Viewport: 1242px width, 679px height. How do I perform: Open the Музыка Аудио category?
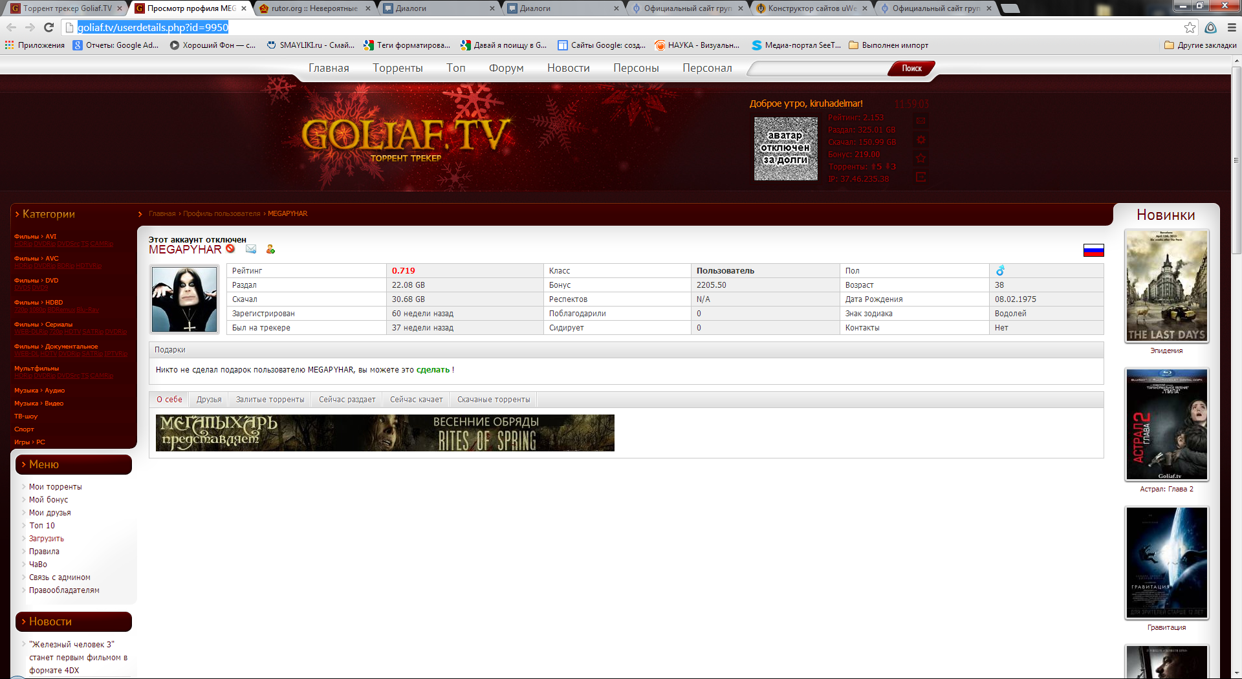[x=39, y=391]
